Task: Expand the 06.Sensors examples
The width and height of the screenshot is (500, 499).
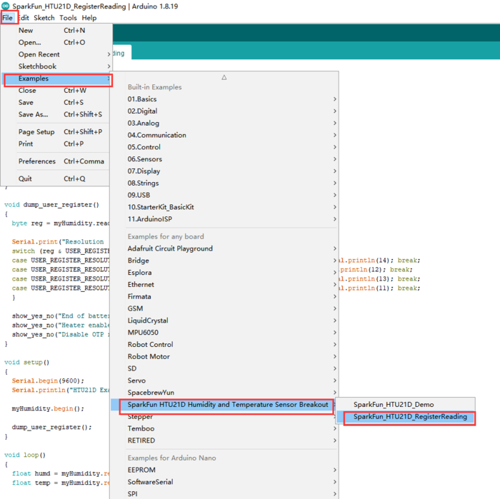Action: 224,159
